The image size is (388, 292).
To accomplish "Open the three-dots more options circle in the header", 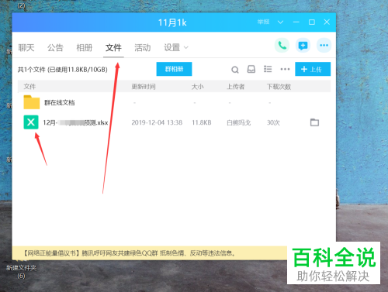I will (324, 46).
